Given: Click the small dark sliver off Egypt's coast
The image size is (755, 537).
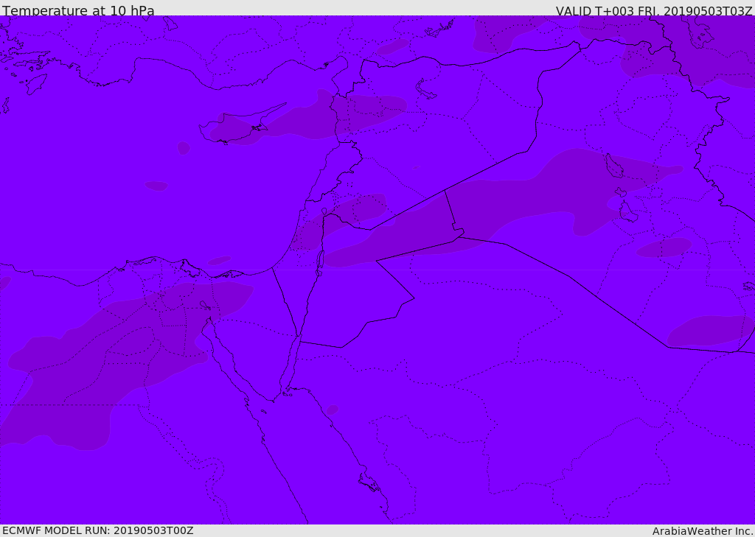Looking at the screenshot, I should point(219,260).
